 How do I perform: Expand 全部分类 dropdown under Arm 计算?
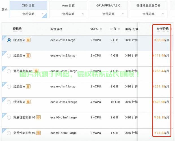click(x=68, y=14)
